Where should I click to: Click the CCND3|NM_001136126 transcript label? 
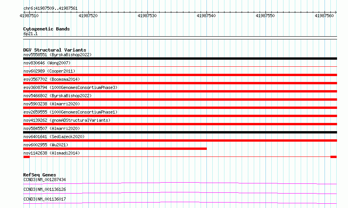click(45, 189)
